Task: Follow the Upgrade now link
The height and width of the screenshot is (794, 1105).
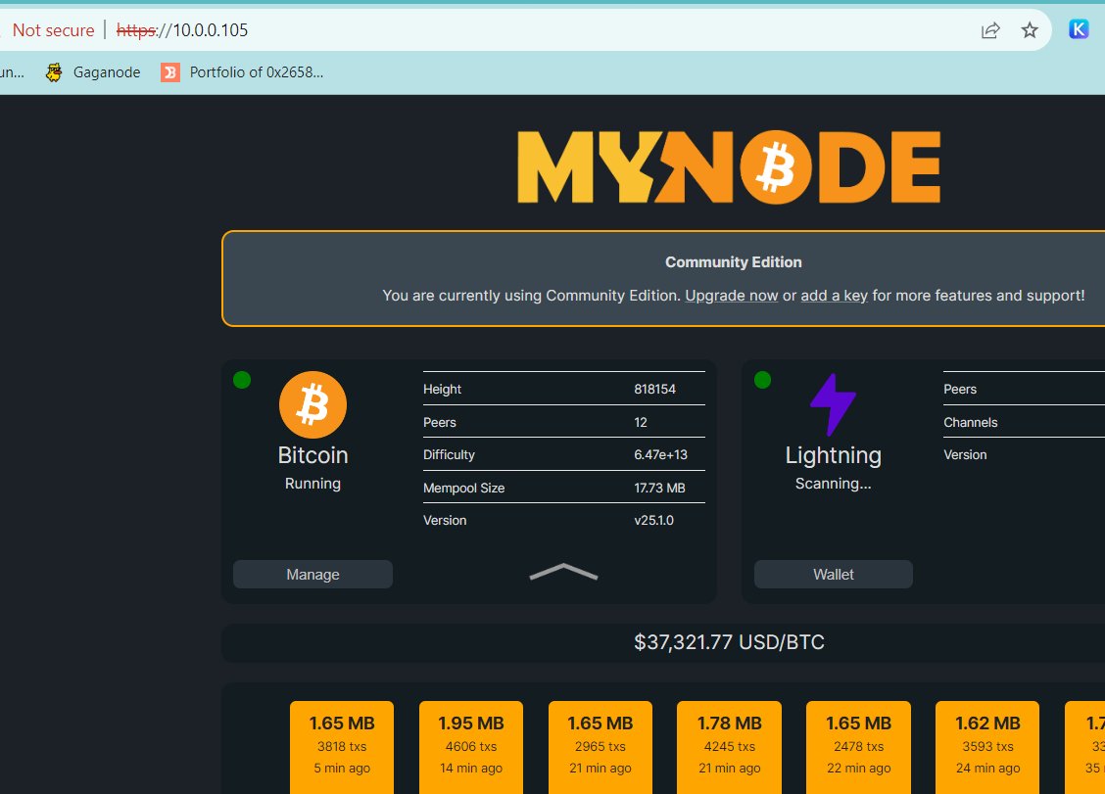Action: click(x=732, y=296)
